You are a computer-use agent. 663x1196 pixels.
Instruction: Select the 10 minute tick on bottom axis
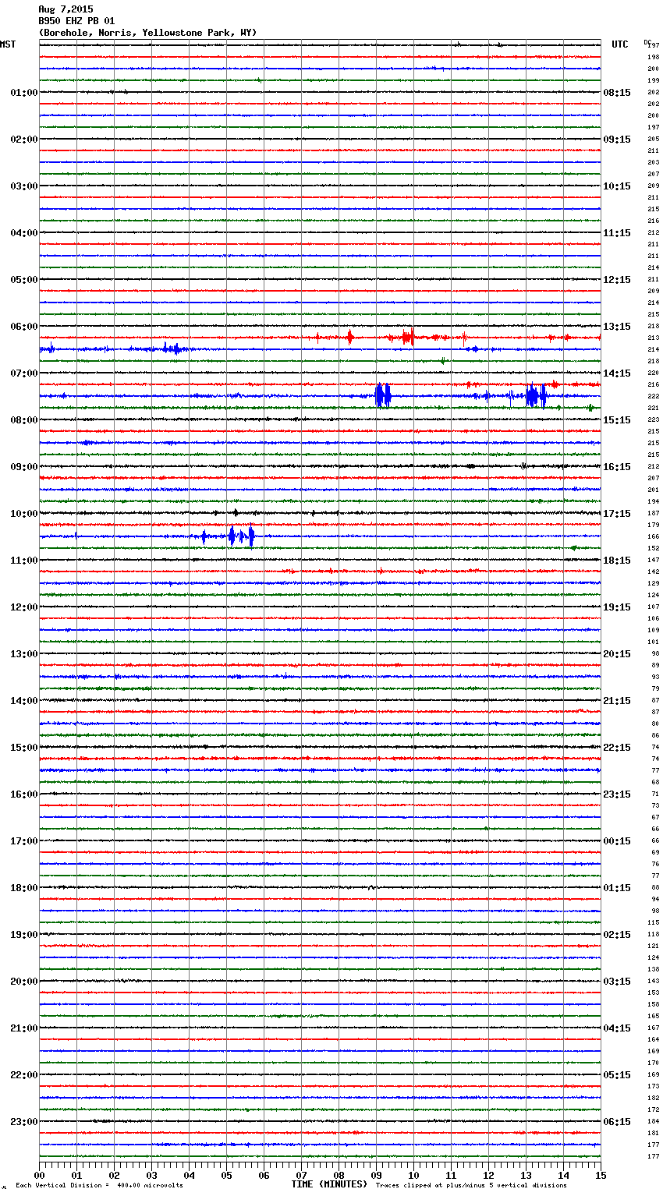click(x=413, y=1175)
